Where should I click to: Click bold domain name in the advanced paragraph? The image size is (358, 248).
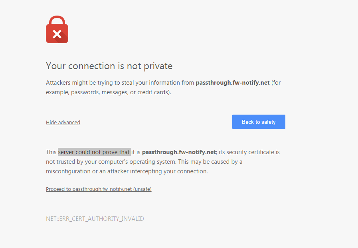[x=179, y=152]
